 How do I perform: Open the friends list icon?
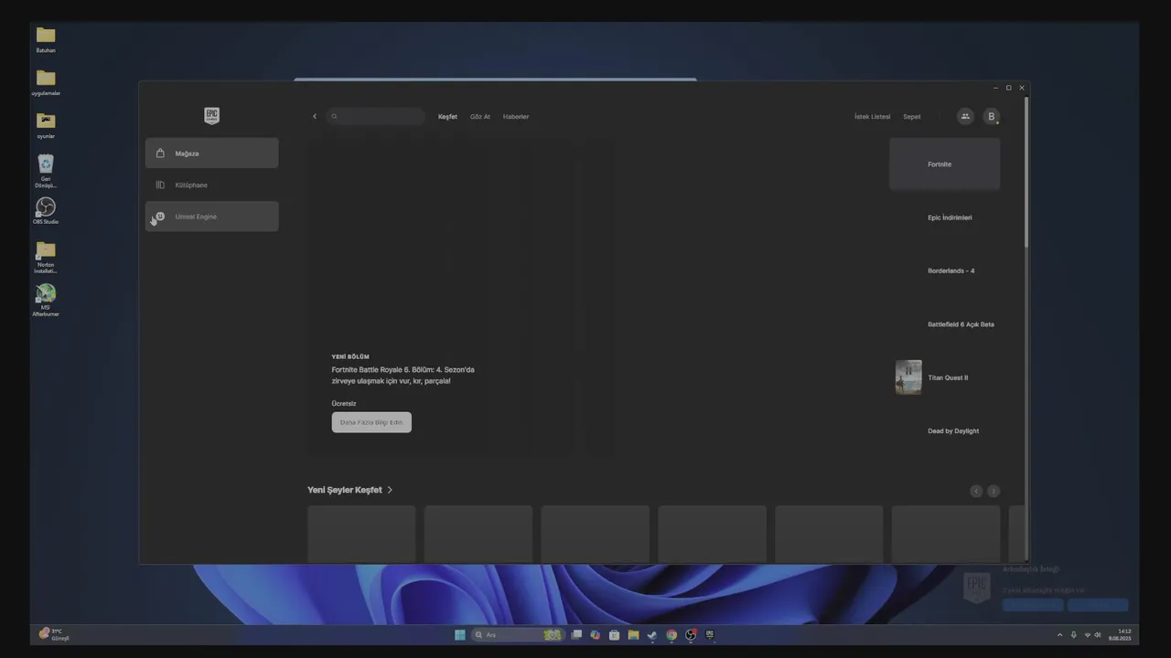965,116
